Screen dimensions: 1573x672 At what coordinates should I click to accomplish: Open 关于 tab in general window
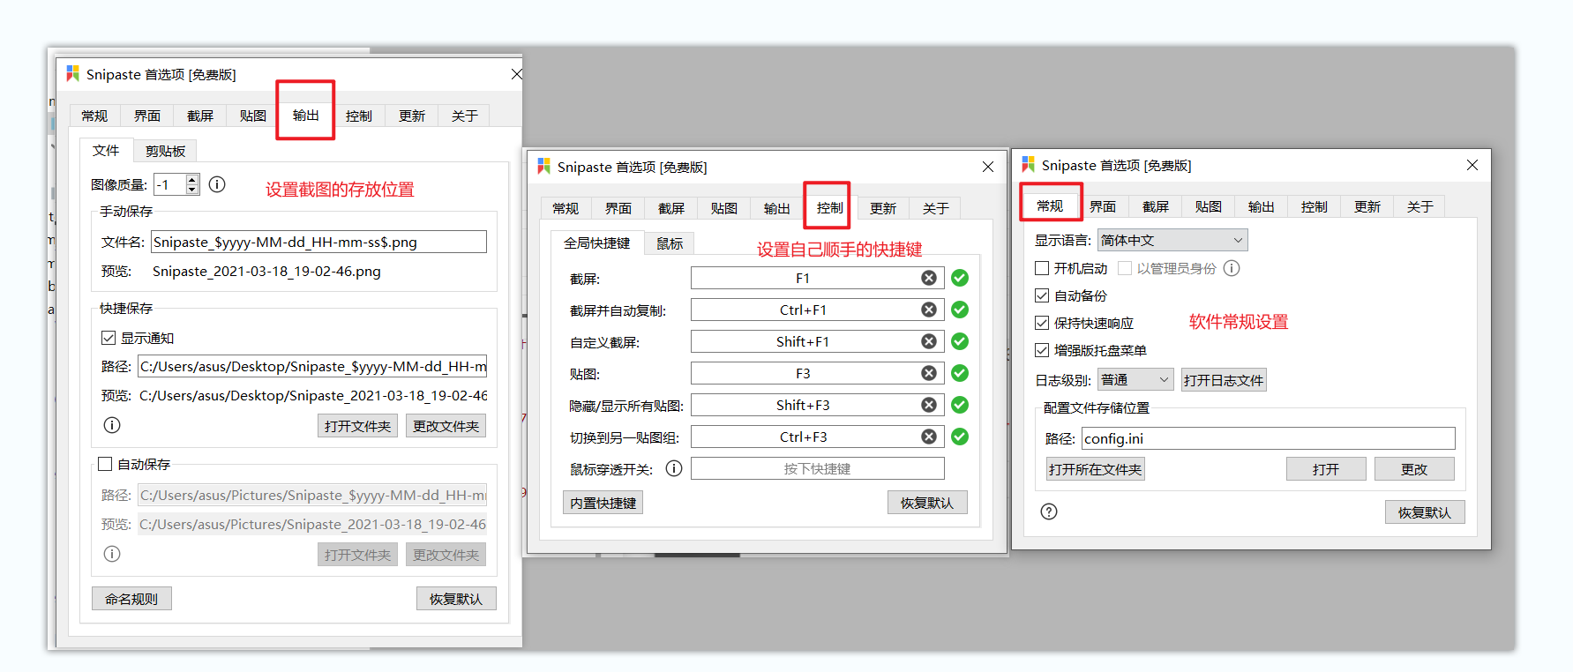[1420, 206]
